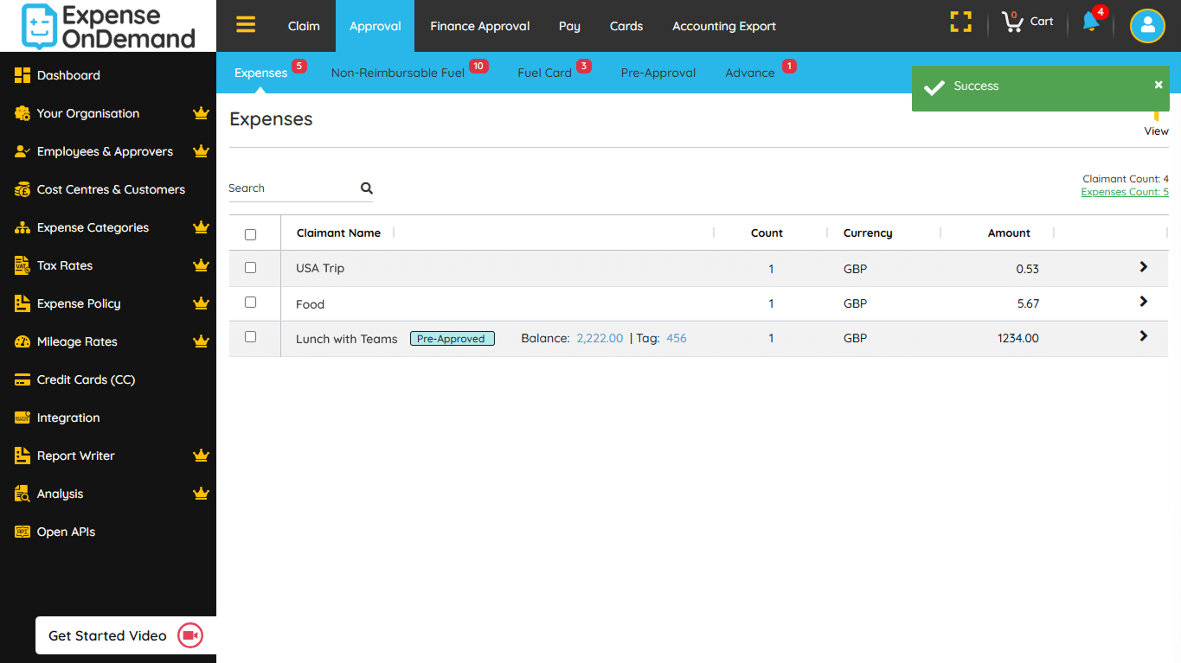Switch to the Fuel Card tab
The height and width of the screenshot is (663, 1181).
click(x=545, y=73)
